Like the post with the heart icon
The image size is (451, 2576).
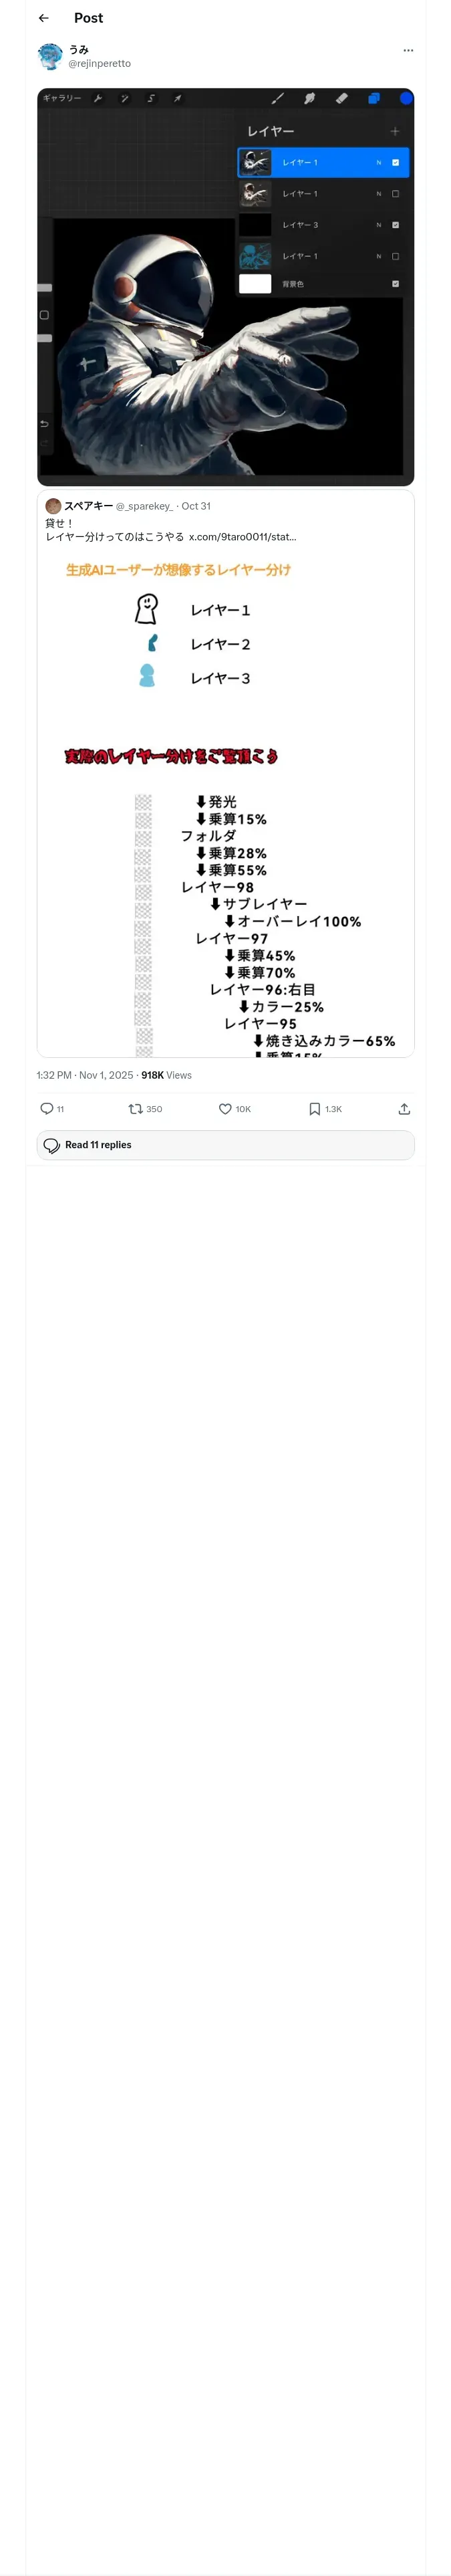click(x=225, y=1109)
